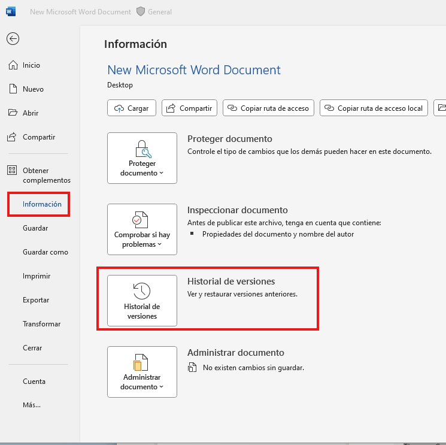Click link icon on Copiar ruta de acceso
Image resolution: width=446 pixels, height=445 pixels.
[232, 108]
